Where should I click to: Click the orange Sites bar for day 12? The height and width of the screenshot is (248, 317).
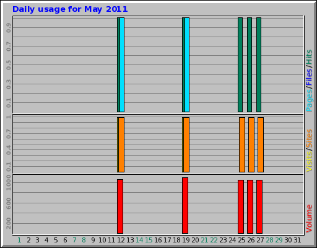pos(121,144)
